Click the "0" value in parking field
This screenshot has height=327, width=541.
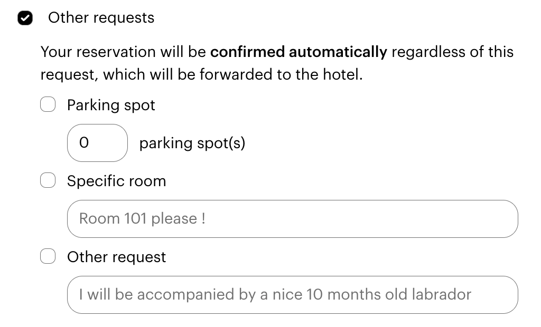pos(83,143)
